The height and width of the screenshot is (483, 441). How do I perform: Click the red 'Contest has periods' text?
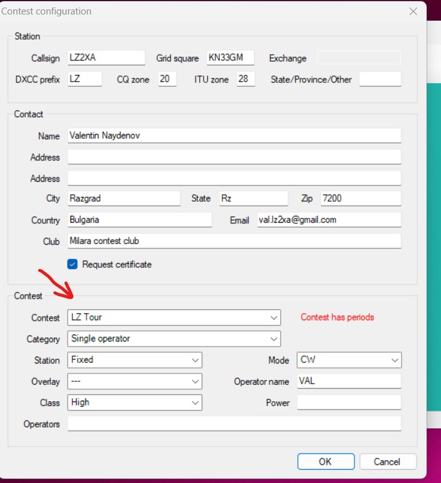(x=337, y=317)
